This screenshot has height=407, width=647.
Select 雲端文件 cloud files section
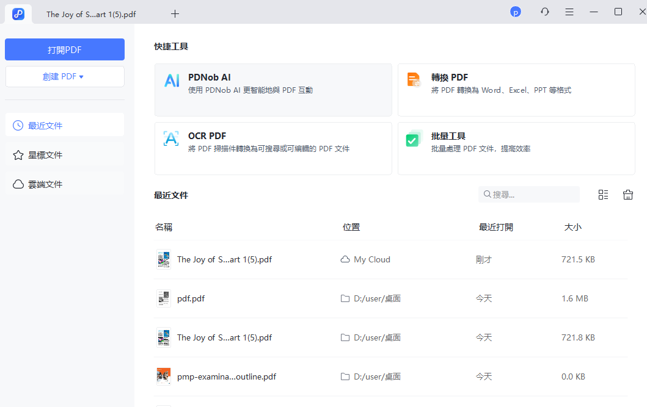[64, 184]
